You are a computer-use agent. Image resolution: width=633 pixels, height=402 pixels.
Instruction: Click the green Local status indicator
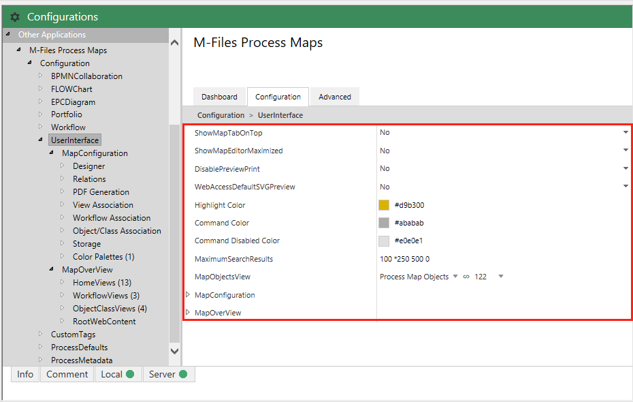pos(129,374)
